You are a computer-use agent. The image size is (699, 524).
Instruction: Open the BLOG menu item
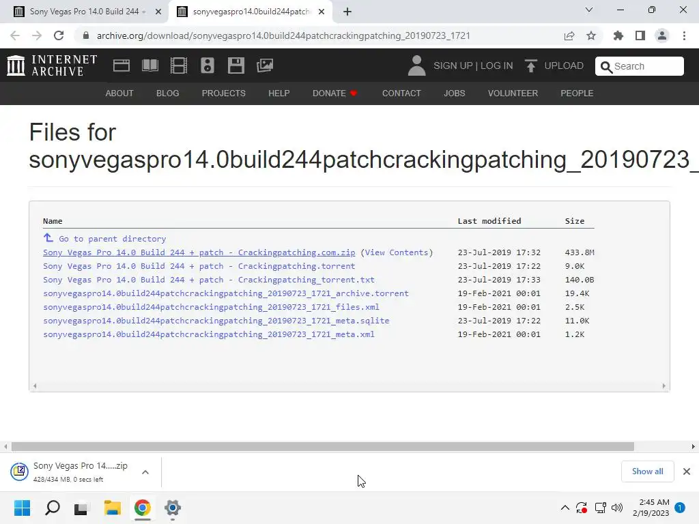[x=168, y=93]
